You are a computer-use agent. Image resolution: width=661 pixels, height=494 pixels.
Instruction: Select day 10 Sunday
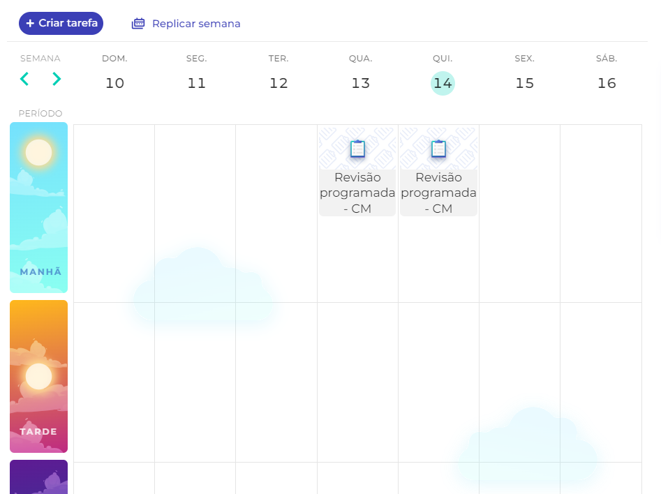tap(114, 83)
